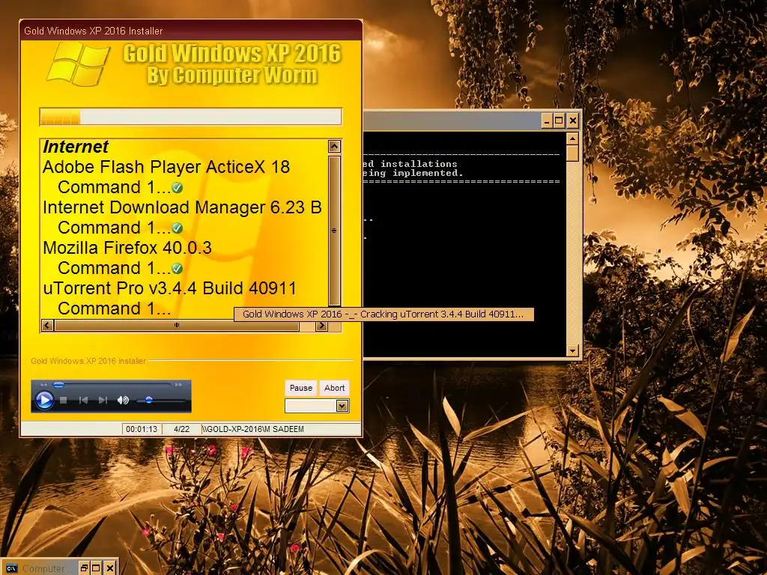
Task: Click the C:\ console icon in bottom-left window
Action: point(12,568)
